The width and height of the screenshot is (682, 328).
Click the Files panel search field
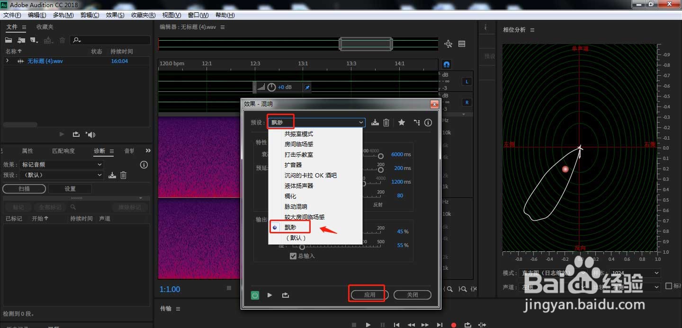click(x=111, y=41)
